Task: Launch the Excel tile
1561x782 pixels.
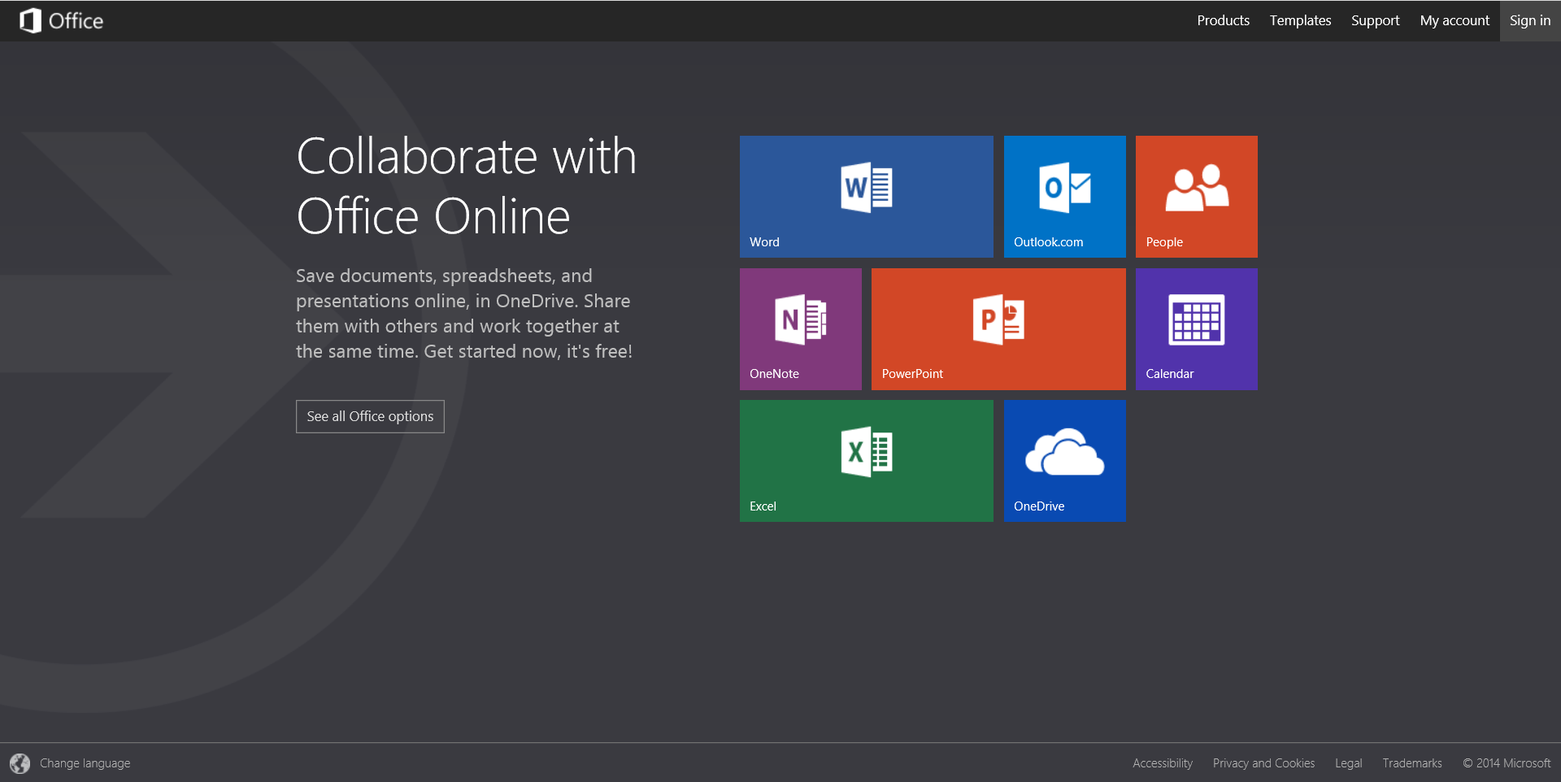Action: pyautogui.click(x=866, y=461)
